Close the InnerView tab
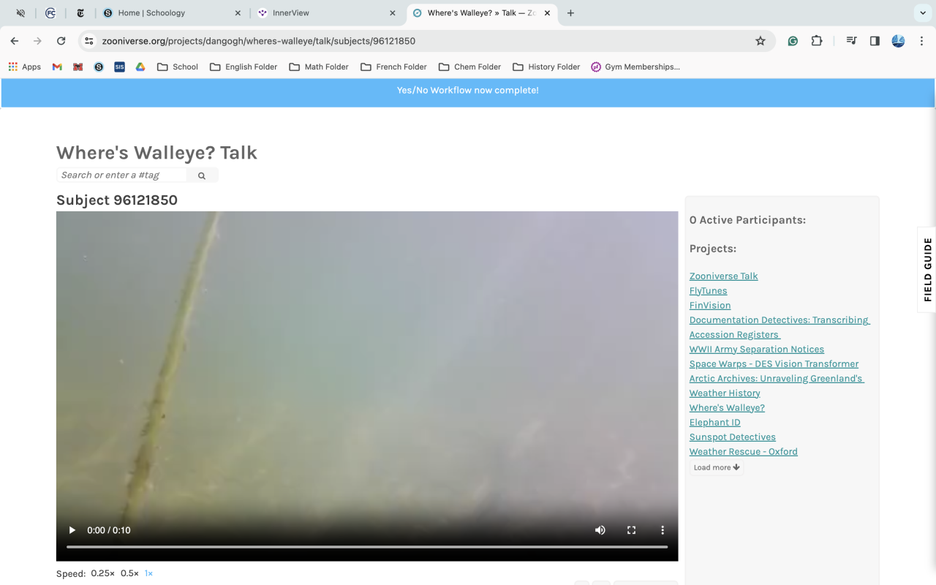The width and height of the screenshot is (936, 585). tap(393, 13)
